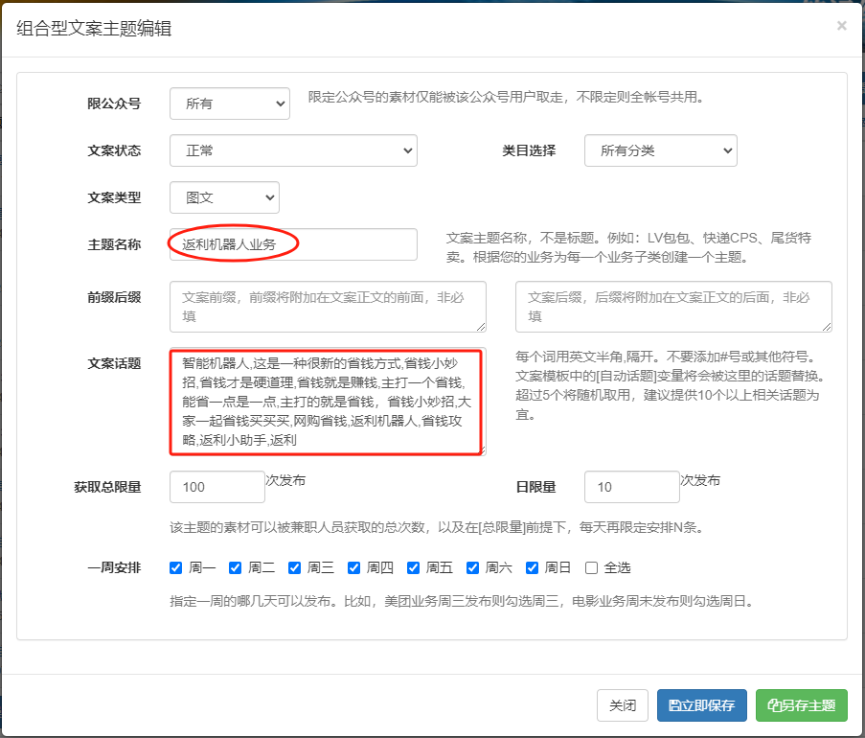Focus the 文案前缀 textarea
Viewport: 865px width, 738px height.
coord(328,307)
